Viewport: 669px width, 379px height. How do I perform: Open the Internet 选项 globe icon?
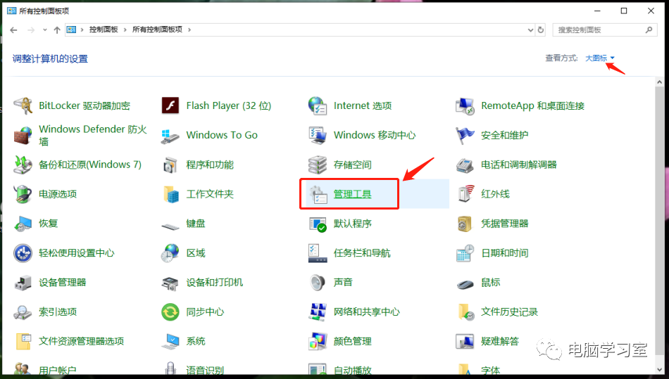point(318,105)
